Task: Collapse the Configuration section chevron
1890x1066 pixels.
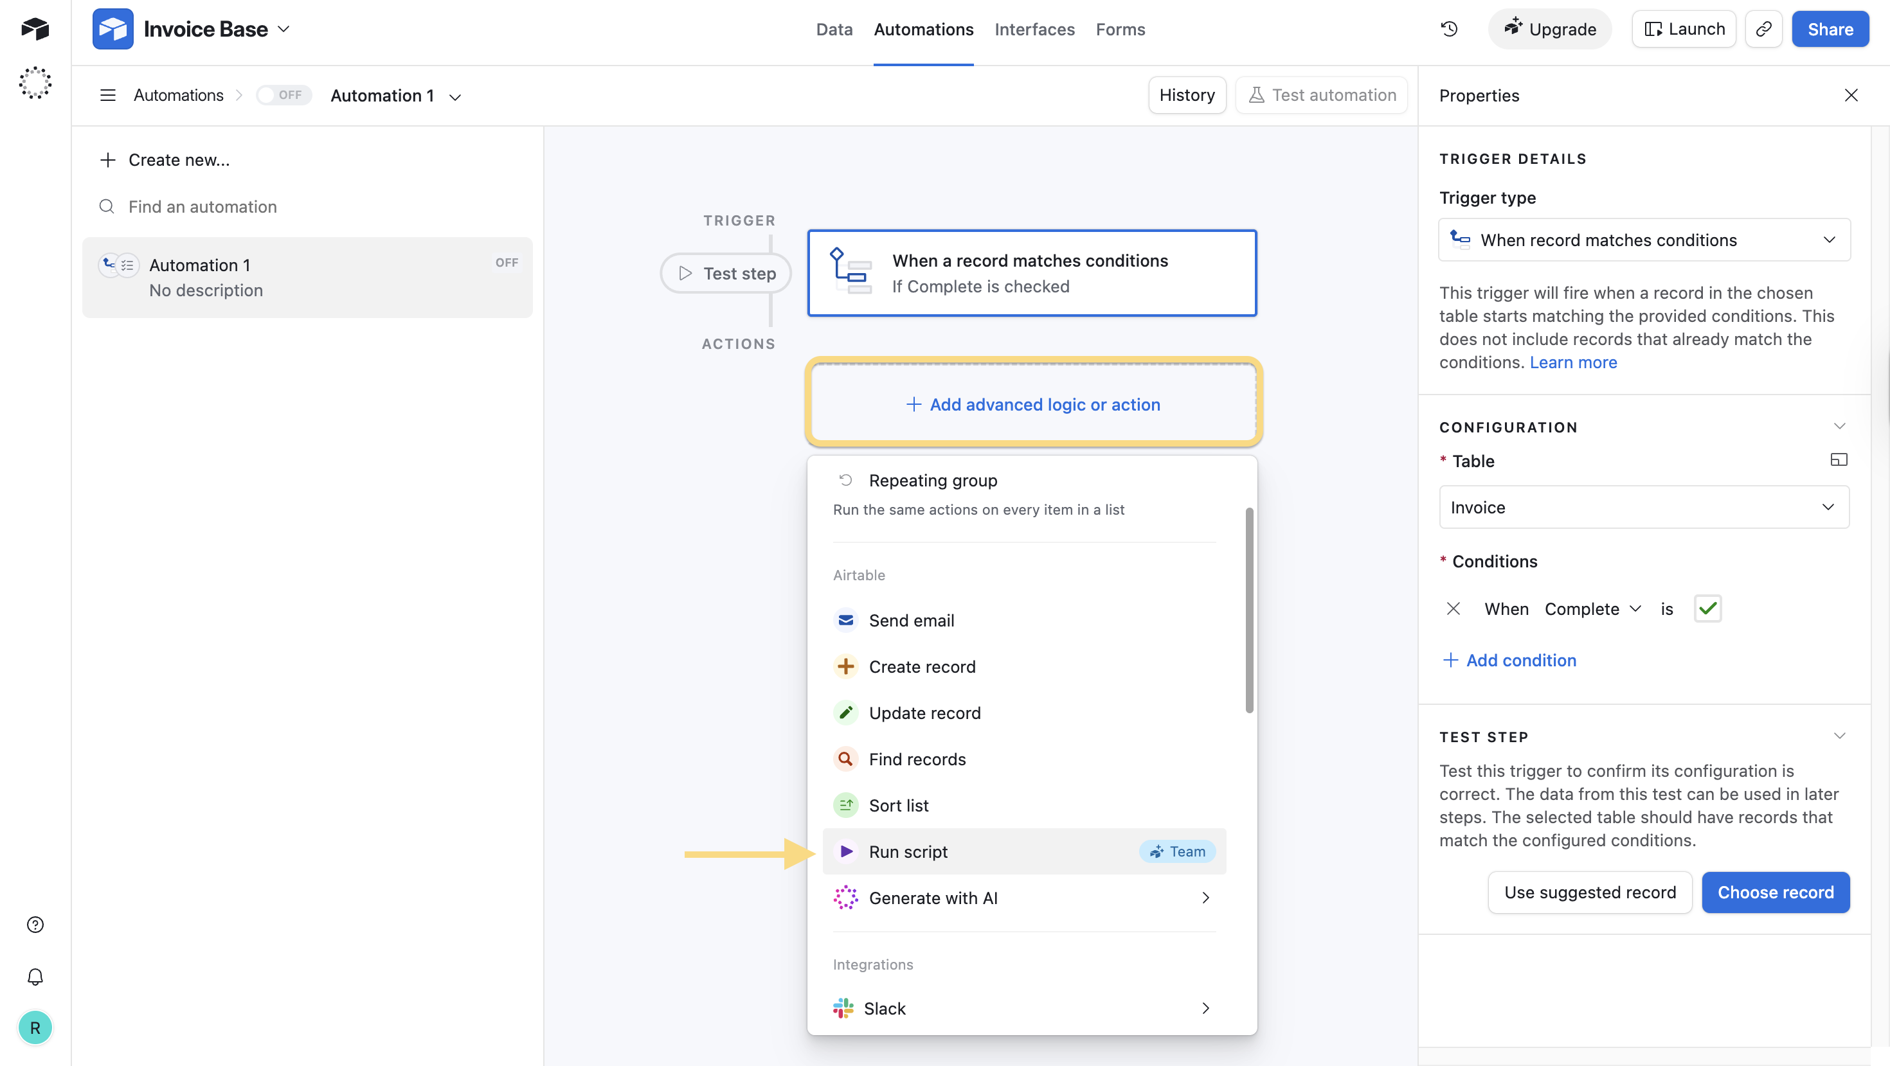Action: click(x=1839, y=426)
